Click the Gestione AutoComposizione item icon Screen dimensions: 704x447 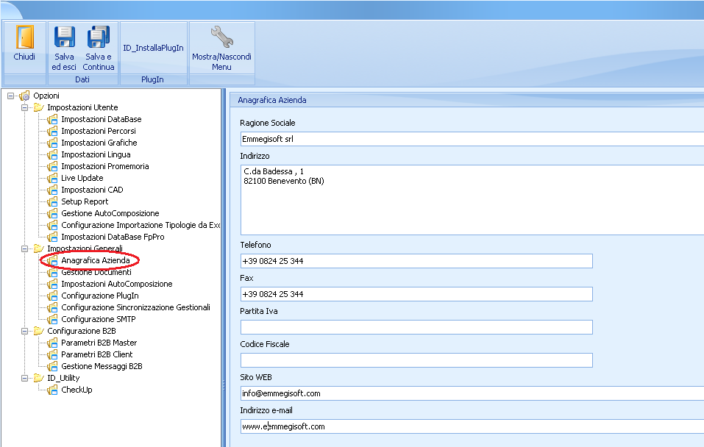(x=52, y=213)
